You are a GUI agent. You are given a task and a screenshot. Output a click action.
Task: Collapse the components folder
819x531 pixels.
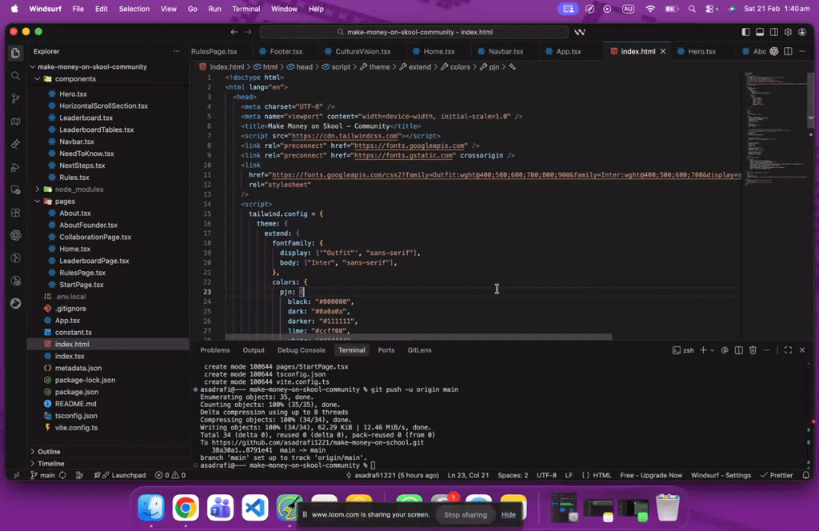pyautogui.click(x=38, y=79)
